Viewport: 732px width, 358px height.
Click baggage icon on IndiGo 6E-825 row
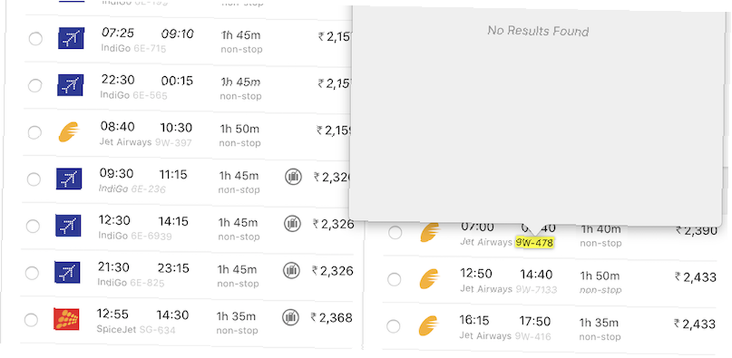point(291,270)
